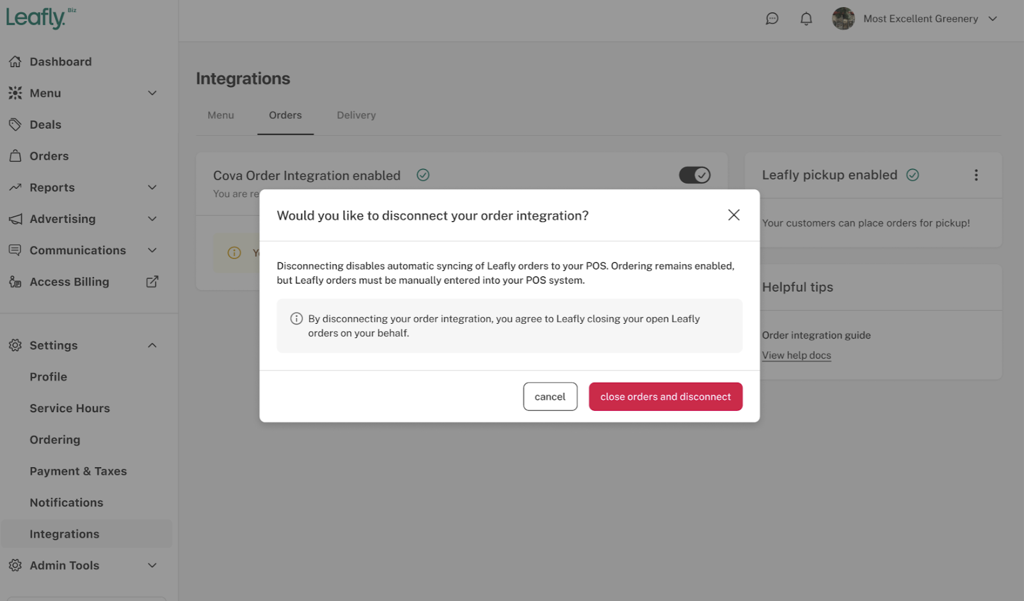The width and height of the screenshot is (1024, 601).
Task: Open the chat messages icon
Action: (x=772, y=19)
